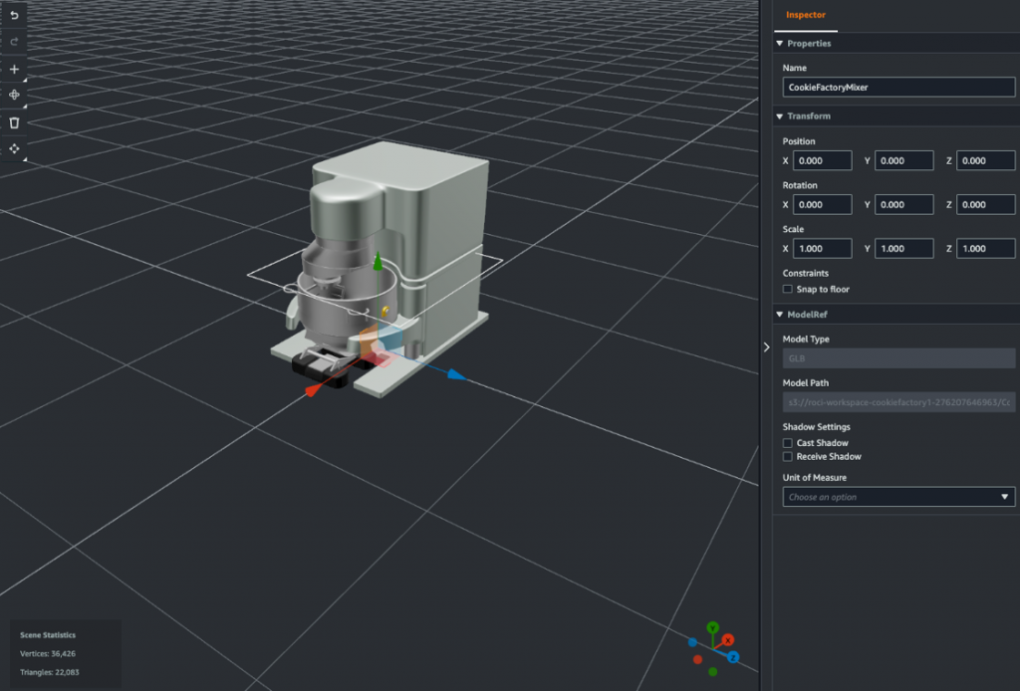Enable Snap to floor constraint
The width and height of the screenshot is (1020, 691).
pos(786,289)
